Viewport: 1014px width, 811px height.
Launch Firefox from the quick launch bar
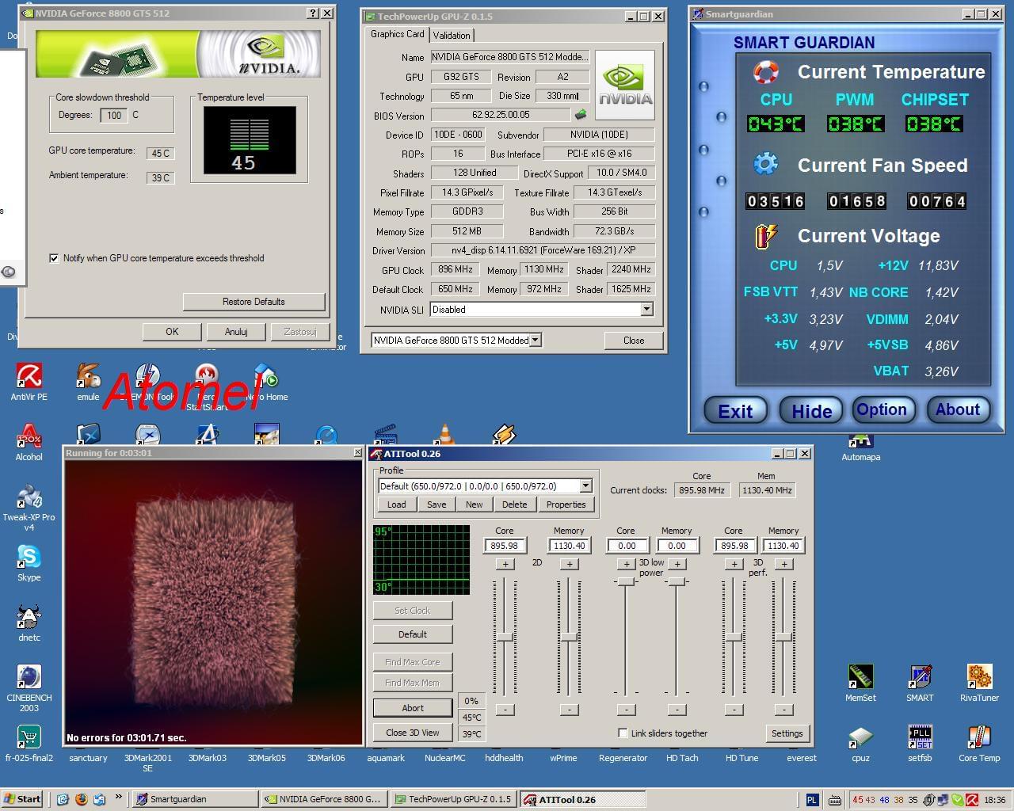pos(81,799)
